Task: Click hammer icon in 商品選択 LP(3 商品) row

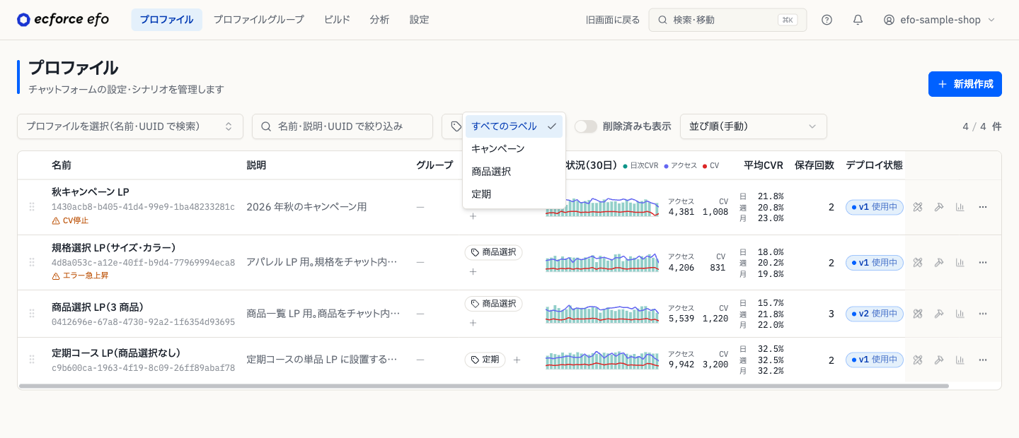Action: pyautogui.click(x=939, y=314)
